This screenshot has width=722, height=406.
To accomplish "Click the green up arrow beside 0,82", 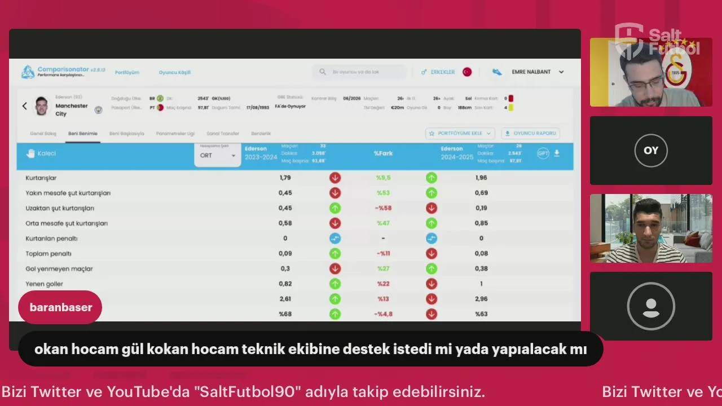I will tap(335, 284).
